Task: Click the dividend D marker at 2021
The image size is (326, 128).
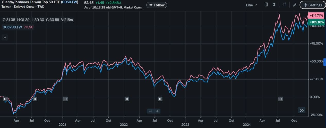Action: [x=65, y=99]
